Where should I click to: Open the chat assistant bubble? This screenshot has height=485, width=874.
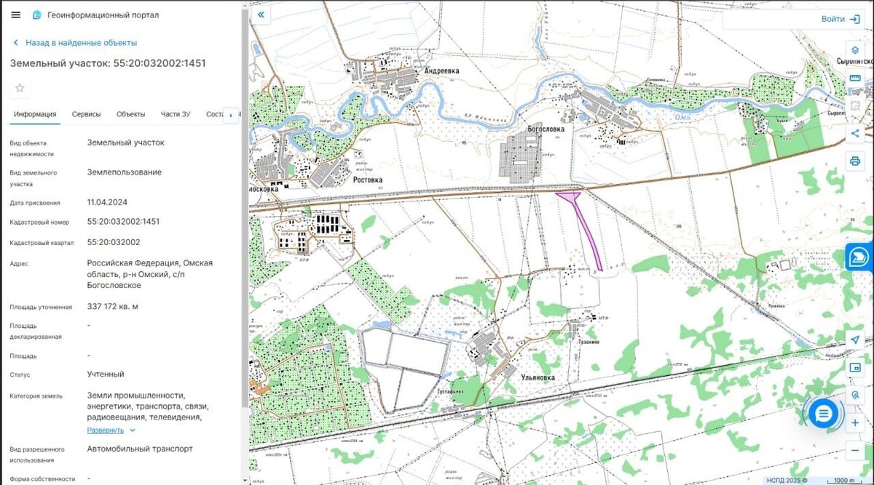point(823,413)
